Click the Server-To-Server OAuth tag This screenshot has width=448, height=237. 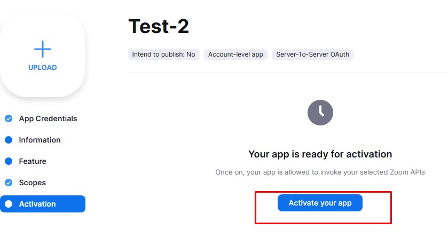pyautogui.click(x=312, y=54)
